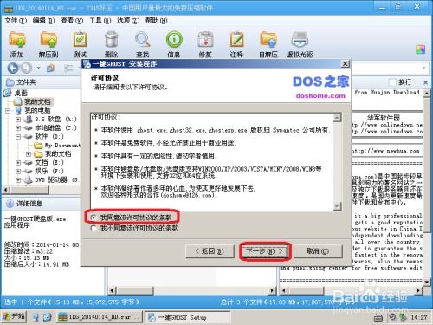Click the < 返回(B) button
The image size is (433, 325).
point(210,251)
